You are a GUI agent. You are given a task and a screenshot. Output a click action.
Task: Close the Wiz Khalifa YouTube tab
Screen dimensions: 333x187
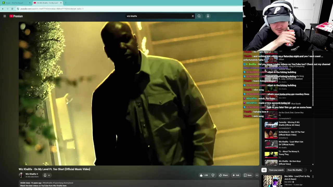pyautogui.click(x=61, y=3)
